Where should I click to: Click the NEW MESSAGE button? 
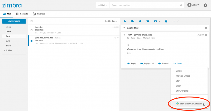point(14,21)
